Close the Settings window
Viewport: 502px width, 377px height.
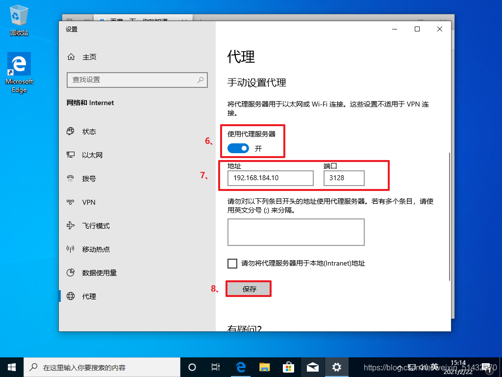click(x=440, y=29)
